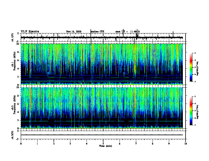Click the time axis tick label "9"

click(169, 144)
